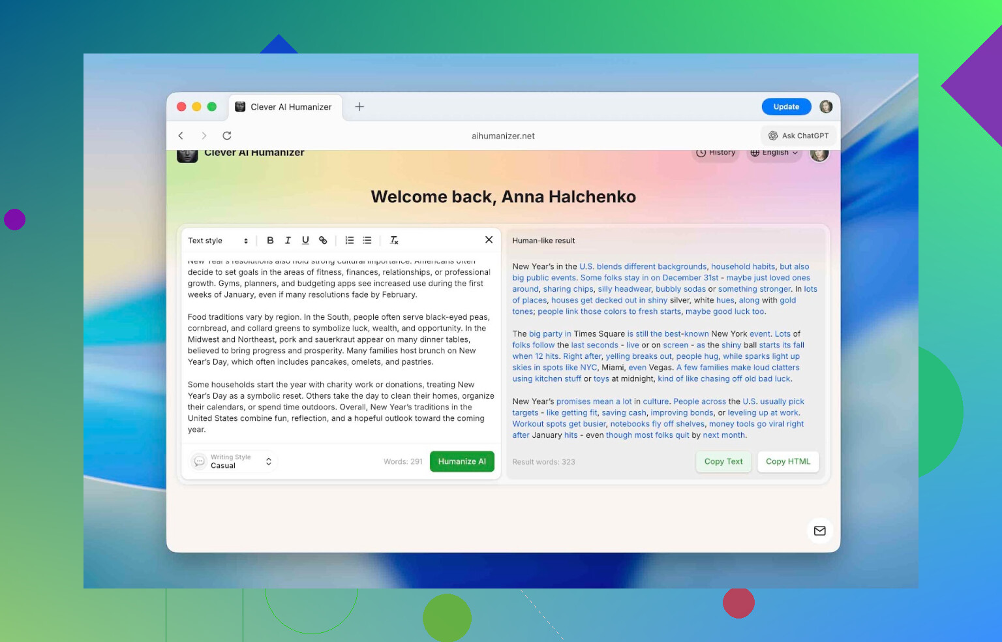Copy the result as HTML

pos(787,461)
